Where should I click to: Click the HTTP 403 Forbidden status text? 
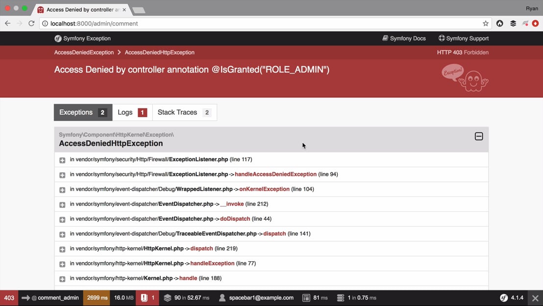tap(463, 52)
